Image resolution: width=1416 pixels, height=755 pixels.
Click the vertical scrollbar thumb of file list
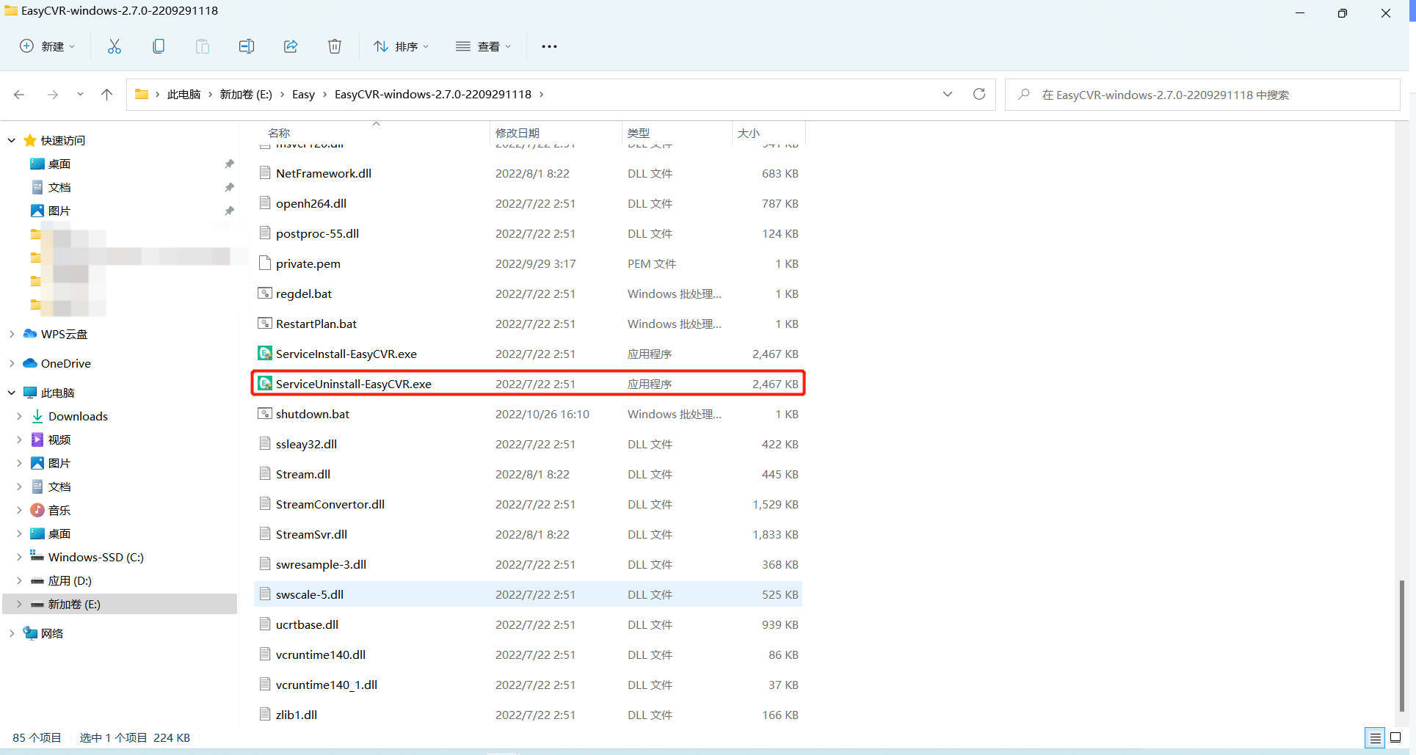[1401, 646]
